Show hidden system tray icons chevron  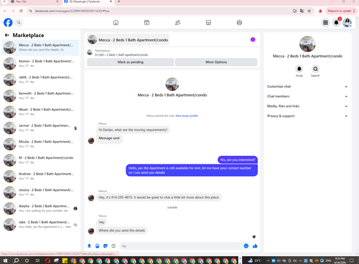click(x=268, y=260)
